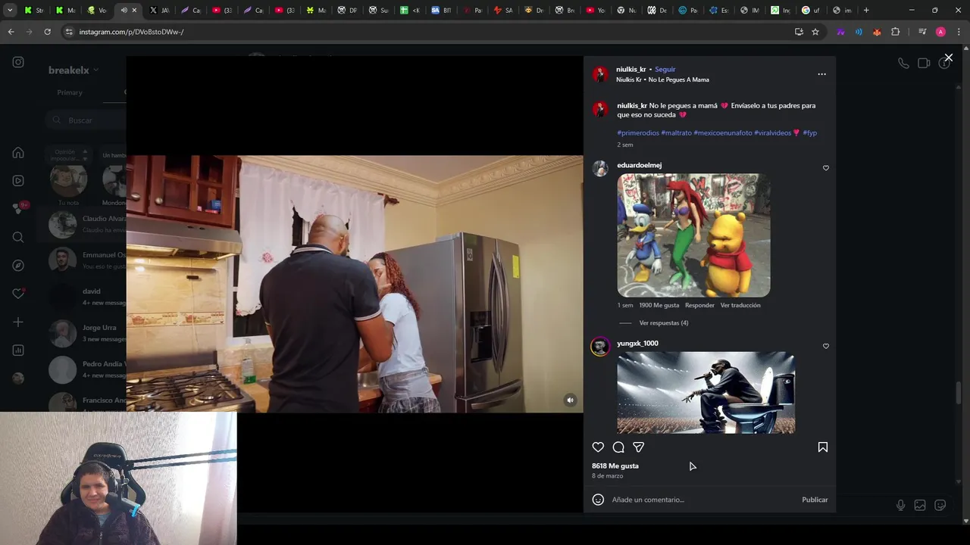Bookmark this page with the star
The image size is (970, 545).
(x=815, y=32)
